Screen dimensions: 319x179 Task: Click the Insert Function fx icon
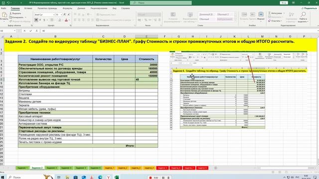coord(36,31)
